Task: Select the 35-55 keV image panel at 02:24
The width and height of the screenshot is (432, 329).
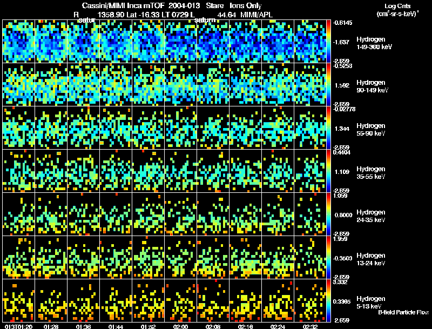Action: [278, 171]
